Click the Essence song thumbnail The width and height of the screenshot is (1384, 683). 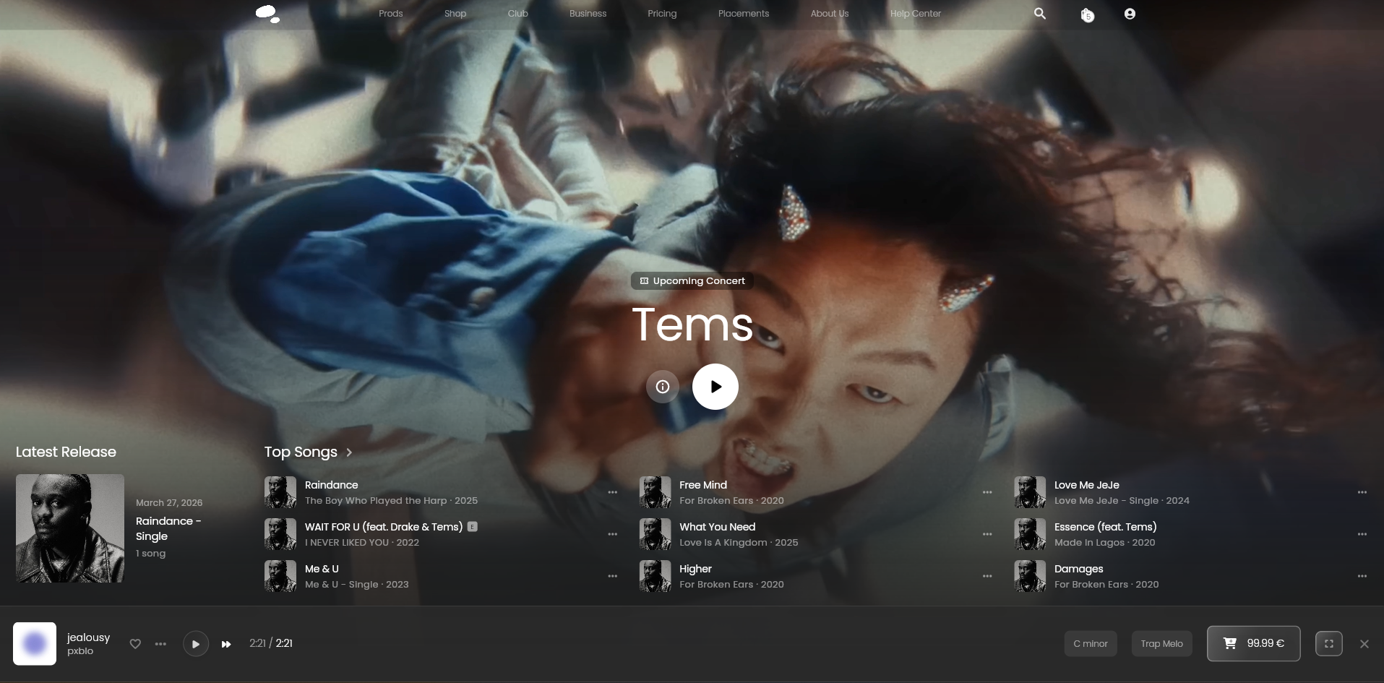1030,534
